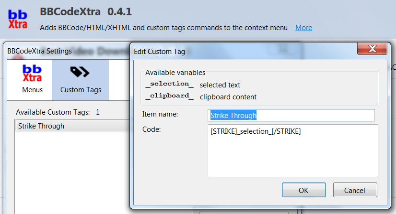The image size is (396, 214).
Task: Select the Strike Through custom tag entry
Action: (x=41, y=126)
